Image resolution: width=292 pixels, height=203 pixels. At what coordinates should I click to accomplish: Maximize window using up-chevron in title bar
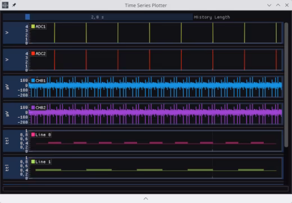coord(278,5)
